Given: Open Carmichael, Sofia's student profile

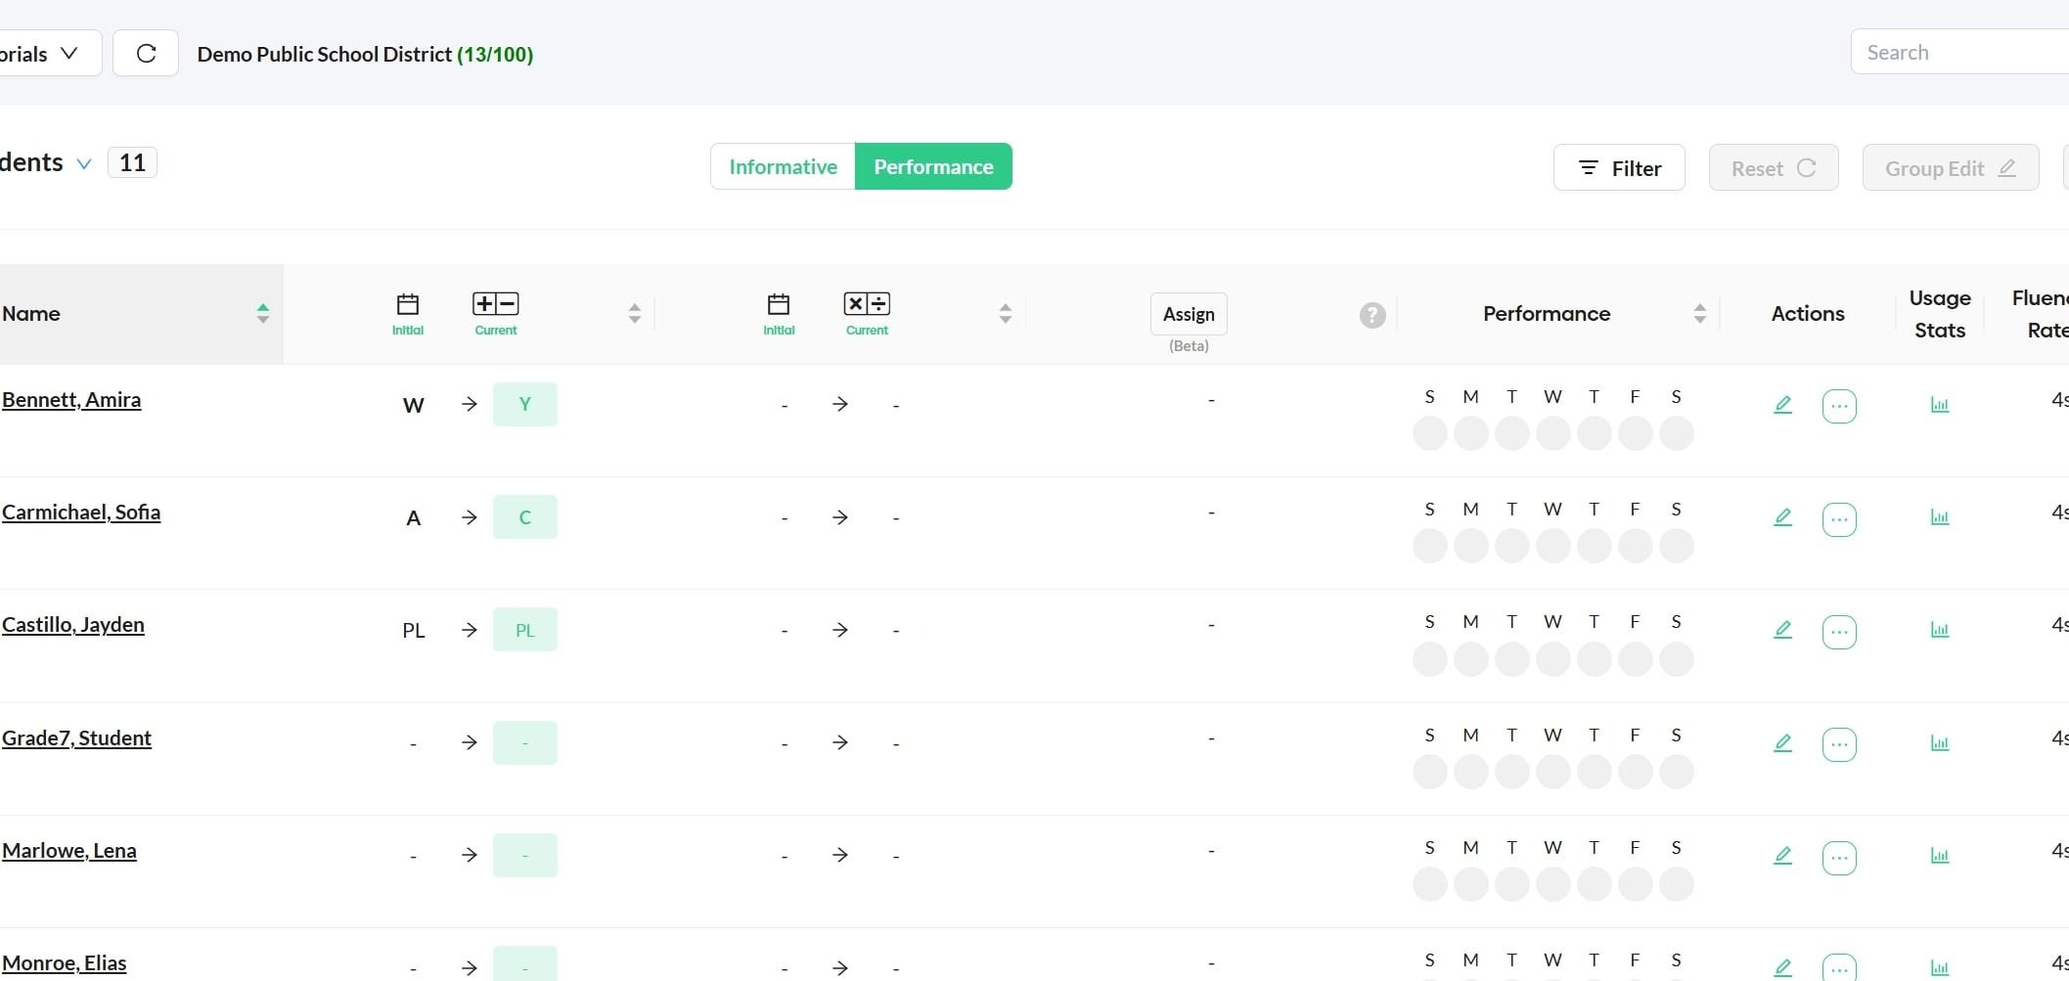Looking at the screenshot, I should click(x=81, y=512).
